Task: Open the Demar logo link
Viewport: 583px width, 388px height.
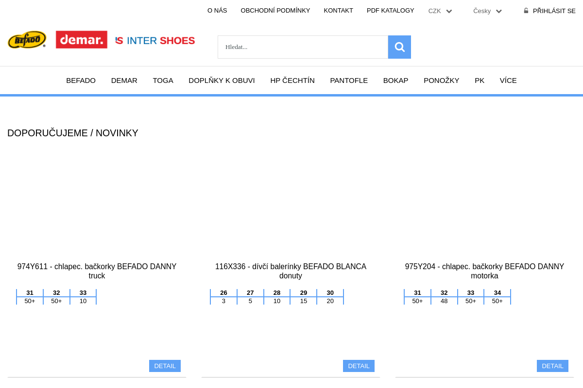Action: pyautogui.click(x=82, y=40)
